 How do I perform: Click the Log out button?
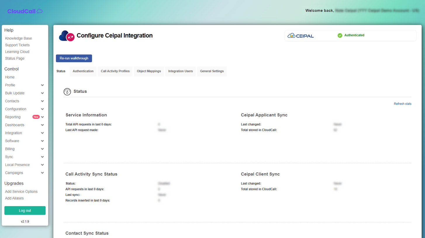(x=25, y=211)
